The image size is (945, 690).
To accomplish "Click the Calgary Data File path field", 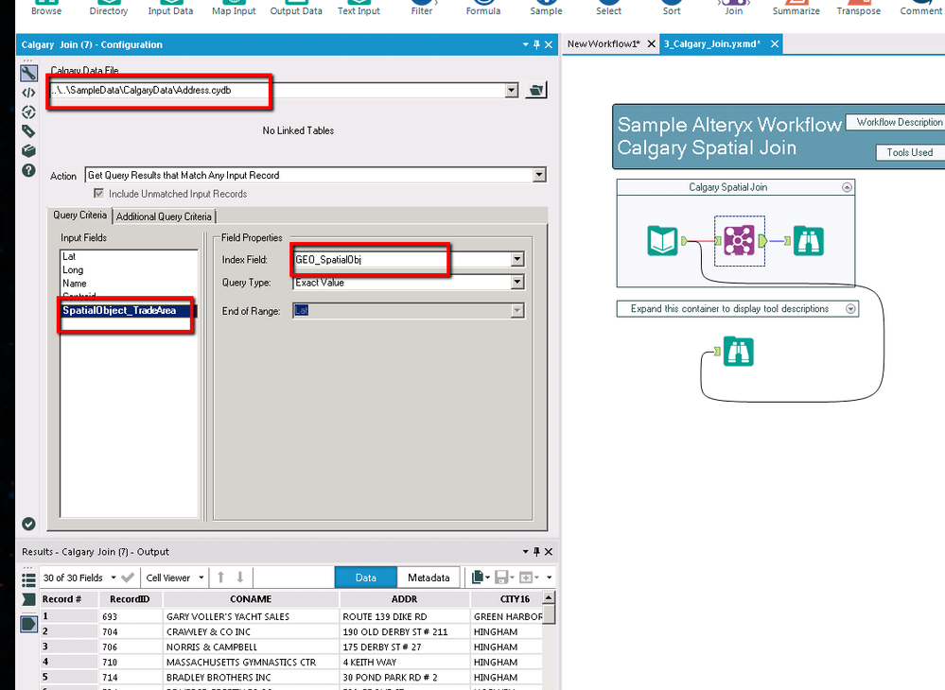I will point(276,91).
